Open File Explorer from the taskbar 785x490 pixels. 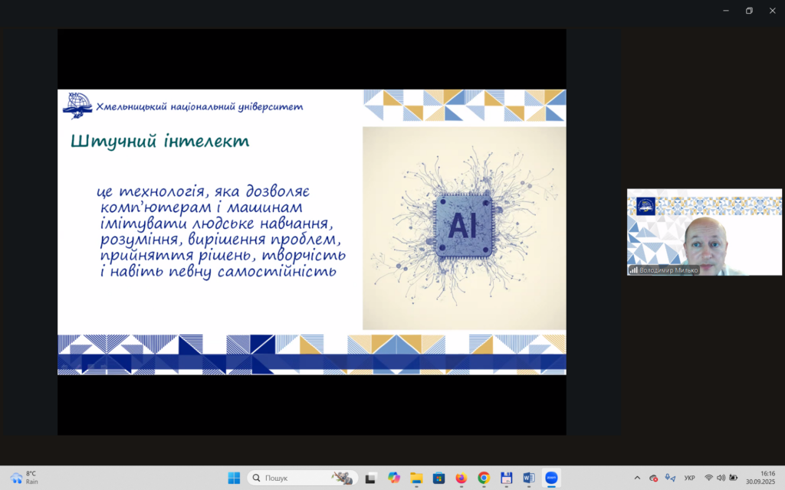coord(416,478)
